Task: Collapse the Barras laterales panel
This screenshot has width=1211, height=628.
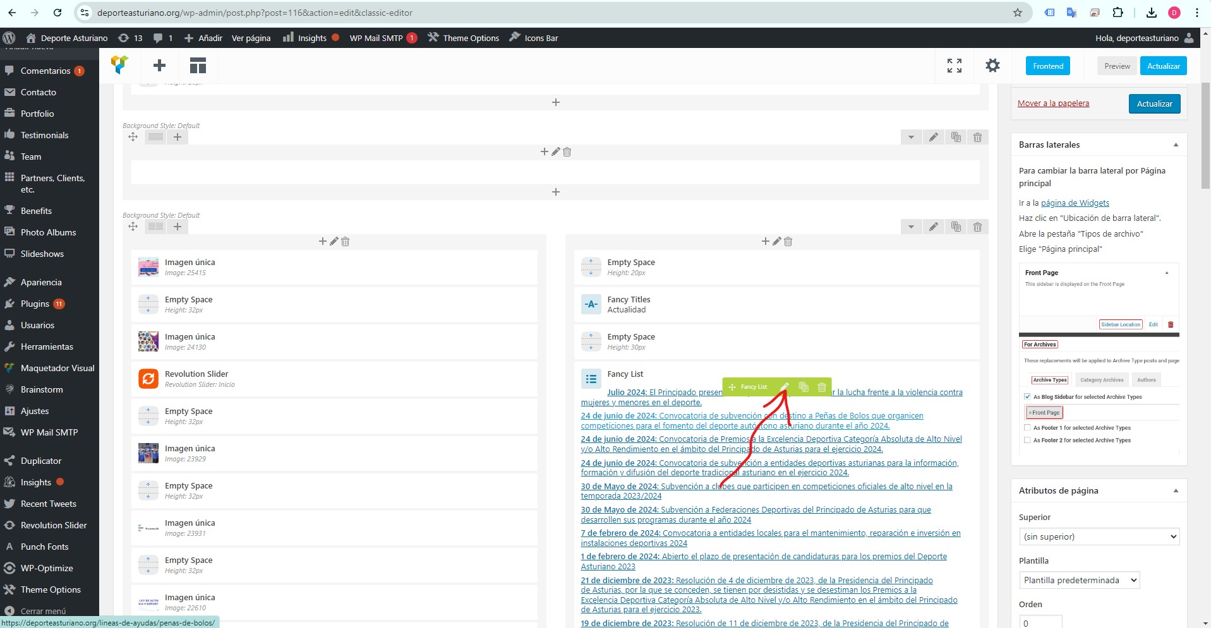Action: pos(1176,145)
